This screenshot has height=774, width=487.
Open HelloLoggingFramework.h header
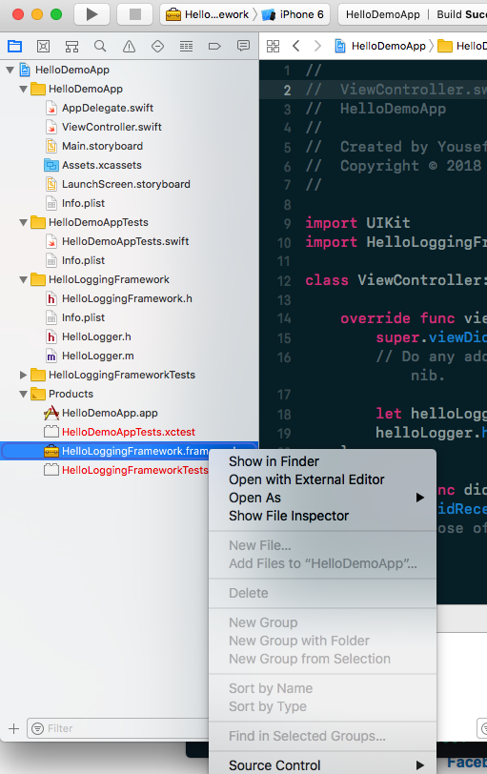pyautogui.click(x=127, y=299)
